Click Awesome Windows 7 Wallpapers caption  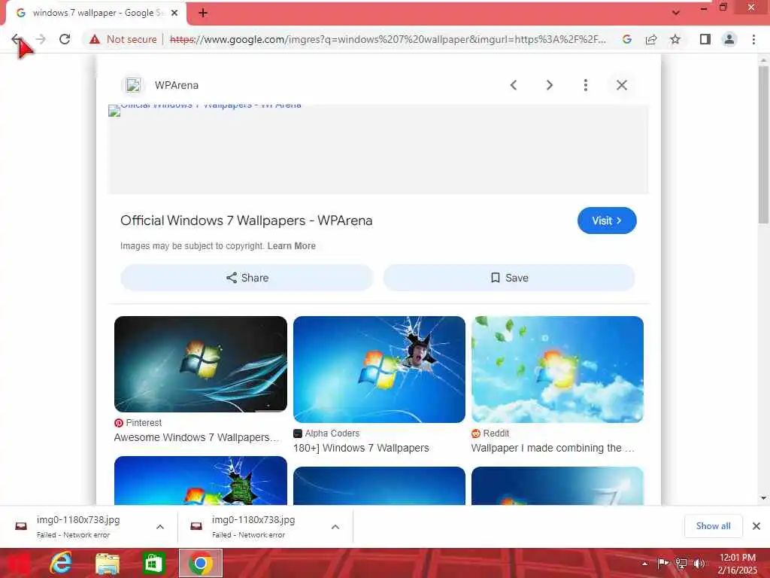[196, 437]
